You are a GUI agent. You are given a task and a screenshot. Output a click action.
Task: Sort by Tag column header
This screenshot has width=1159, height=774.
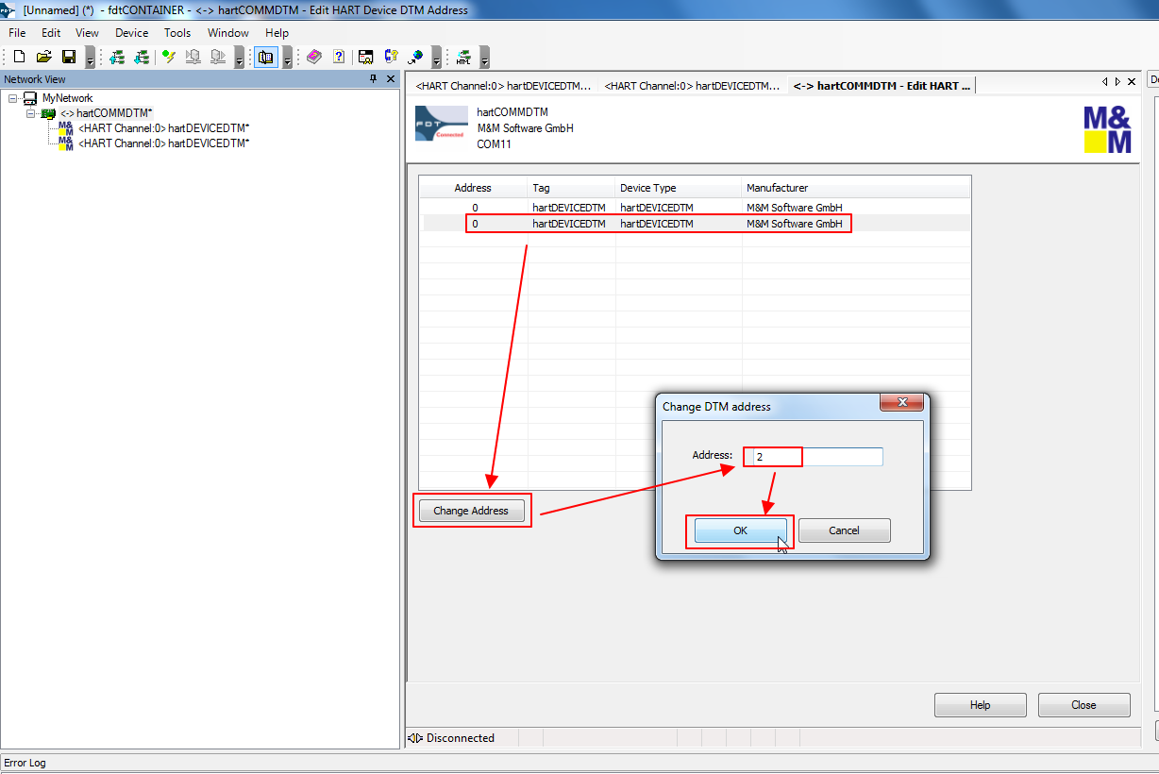(571, 188)
